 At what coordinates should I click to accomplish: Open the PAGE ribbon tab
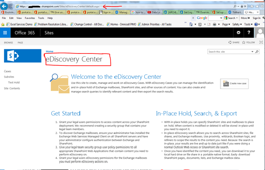(20, 43)
